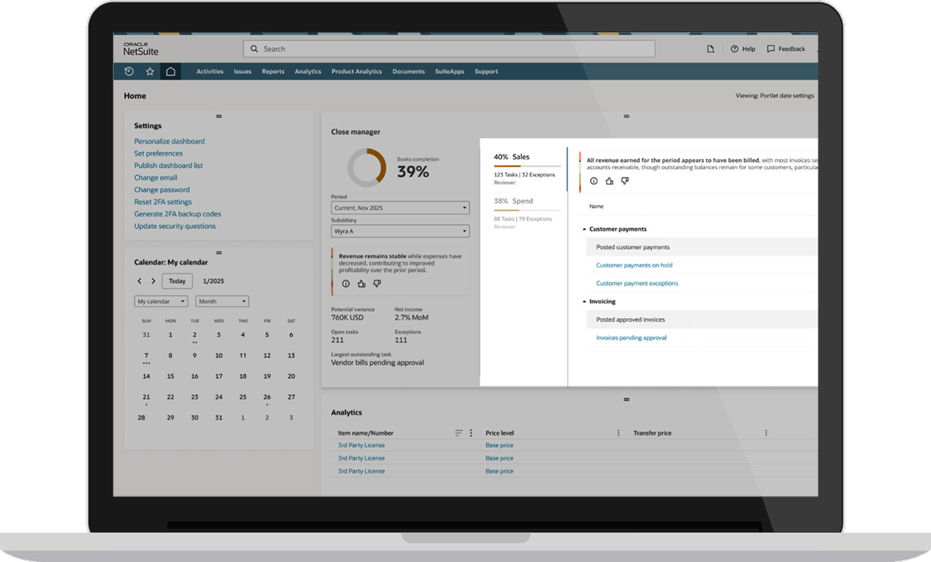This screenshot has height=562, width=931.
Task: Open the recent records history icon
Action: (128, 71)
